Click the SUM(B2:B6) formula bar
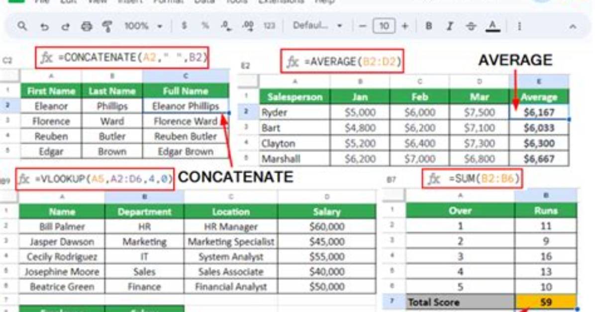Screen dimensions: 595x312 473,178
